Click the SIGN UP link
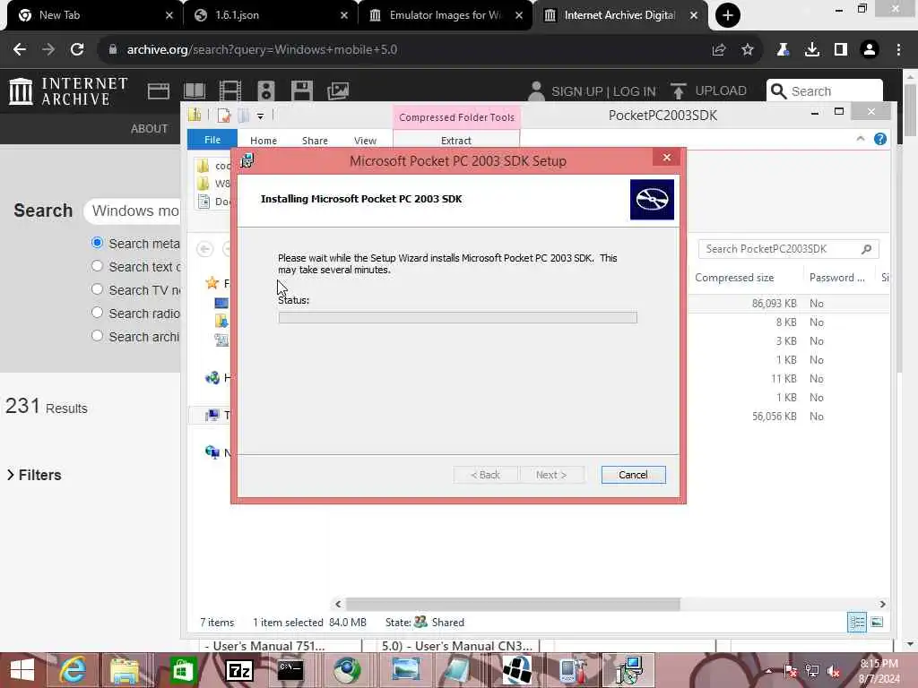918x688 pixels. pos(576,92)
